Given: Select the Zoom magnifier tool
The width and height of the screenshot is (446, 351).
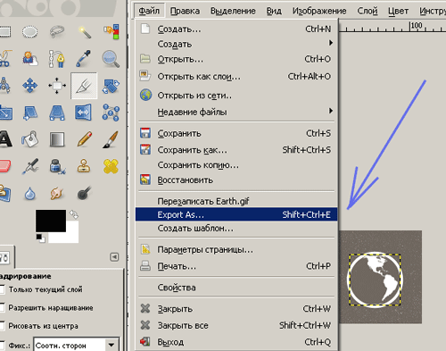Looking at the screenshot, I should [x=111, y=59].
